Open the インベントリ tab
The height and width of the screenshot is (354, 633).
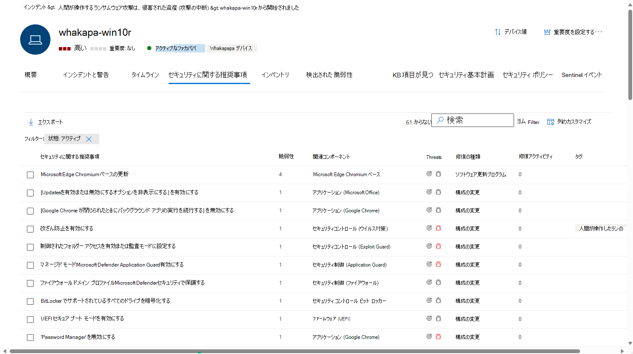point(275,75)
